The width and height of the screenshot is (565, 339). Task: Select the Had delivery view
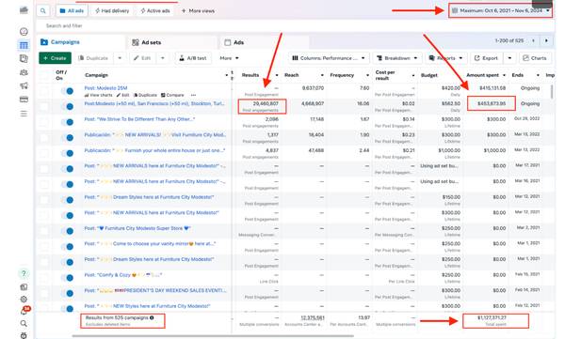coord(112,10)
